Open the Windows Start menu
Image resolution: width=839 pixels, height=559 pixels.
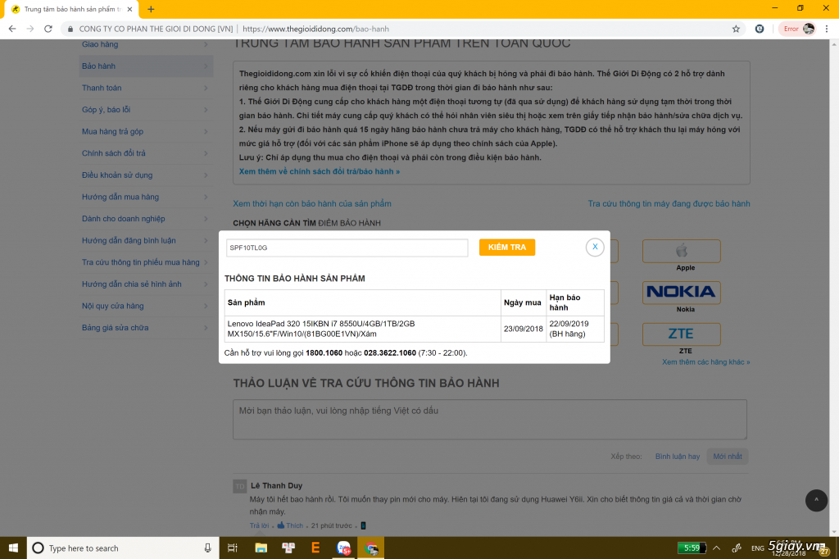click(x=13, y=548)
